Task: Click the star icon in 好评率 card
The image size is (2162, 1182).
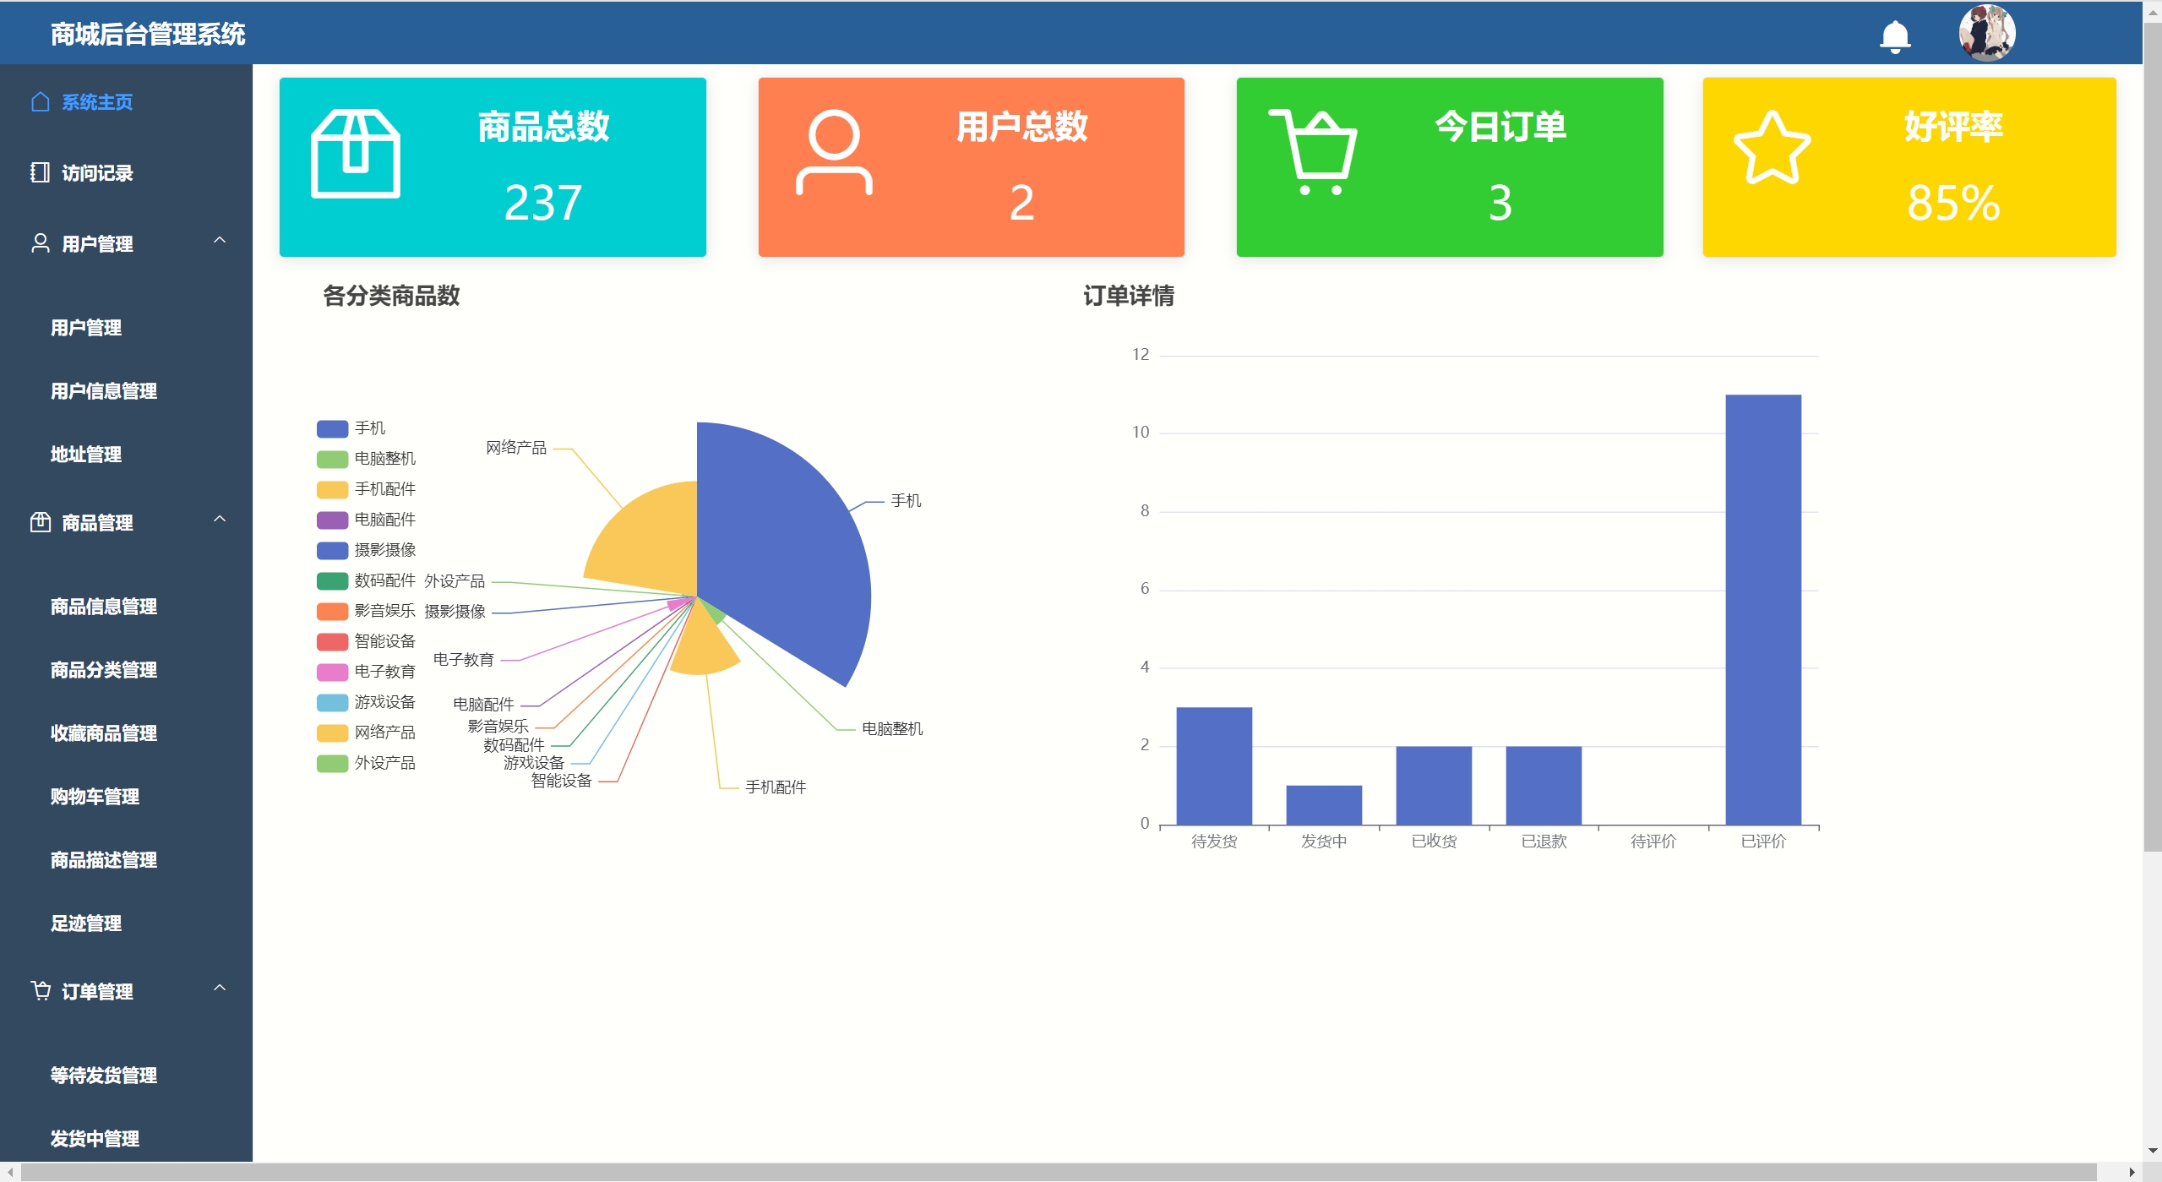Action: pos(1772,150)
